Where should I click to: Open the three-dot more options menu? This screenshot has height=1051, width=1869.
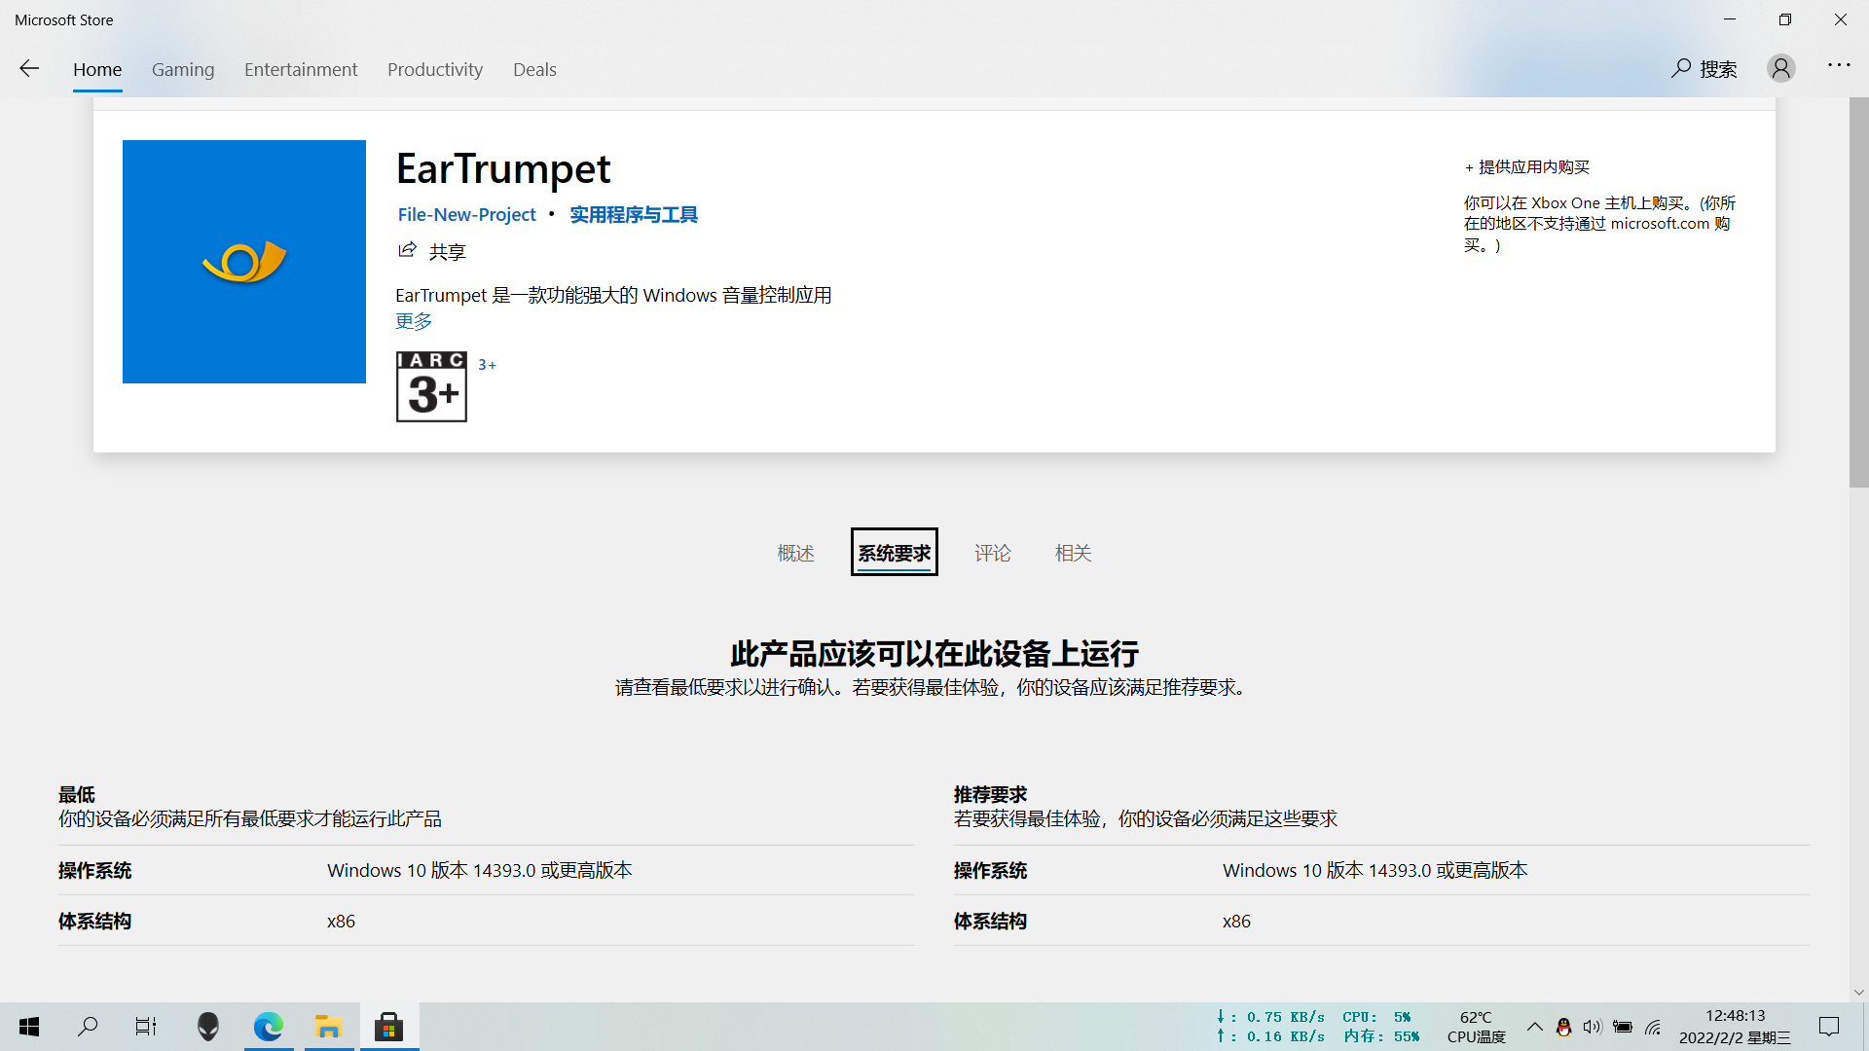click(1838, 65)
